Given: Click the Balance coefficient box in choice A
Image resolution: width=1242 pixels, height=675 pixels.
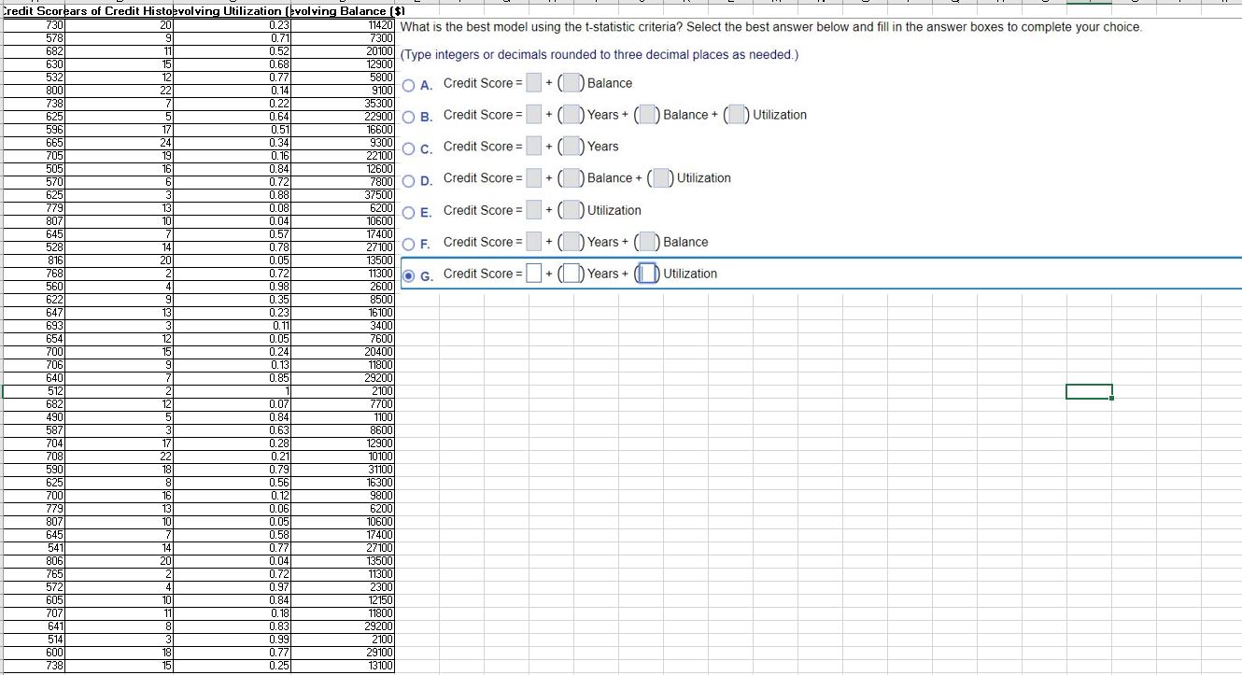Looking at the screenshot, I should point(571,82).
